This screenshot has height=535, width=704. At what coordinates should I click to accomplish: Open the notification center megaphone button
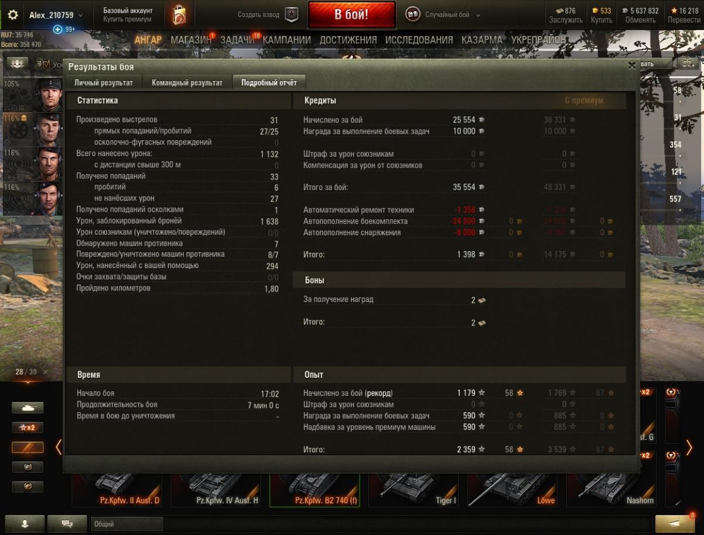675,523
